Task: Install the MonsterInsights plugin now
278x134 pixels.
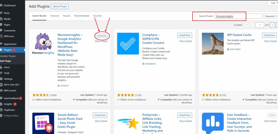Action: click(x=102, y=36)
